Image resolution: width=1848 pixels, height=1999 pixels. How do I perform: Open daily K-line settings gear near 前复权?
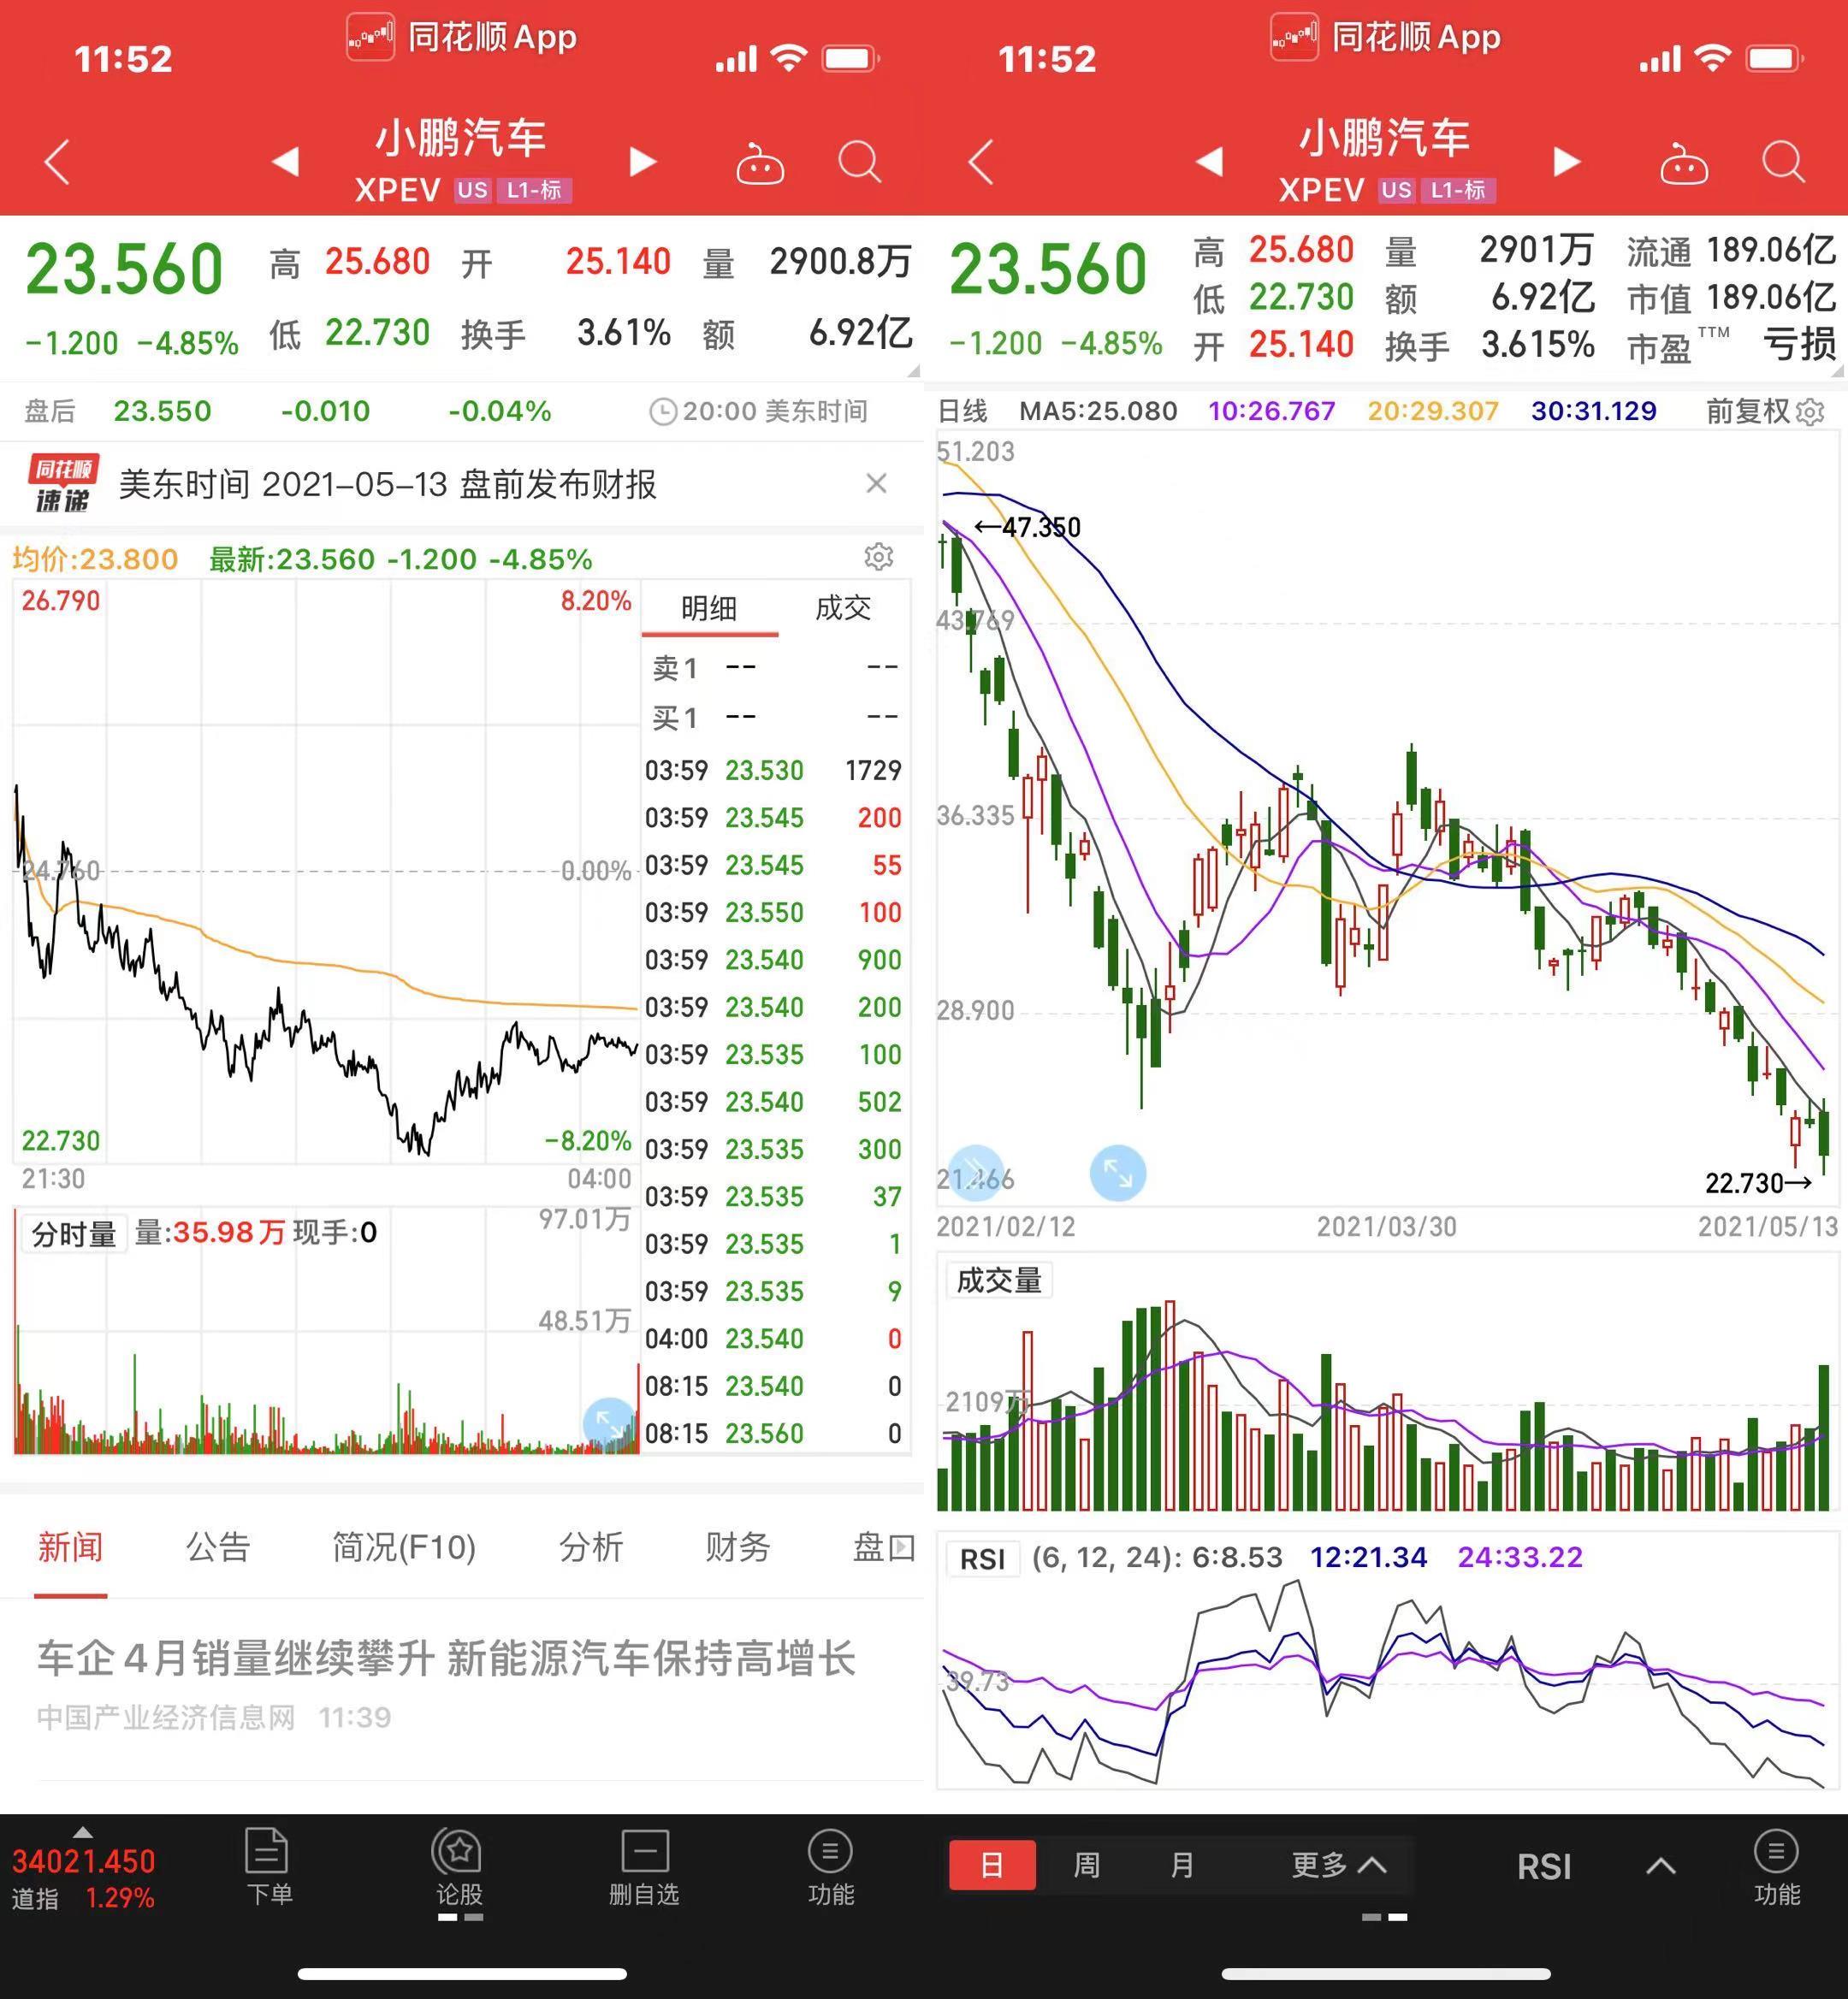pyautogui.click(x=1810, y=411)
